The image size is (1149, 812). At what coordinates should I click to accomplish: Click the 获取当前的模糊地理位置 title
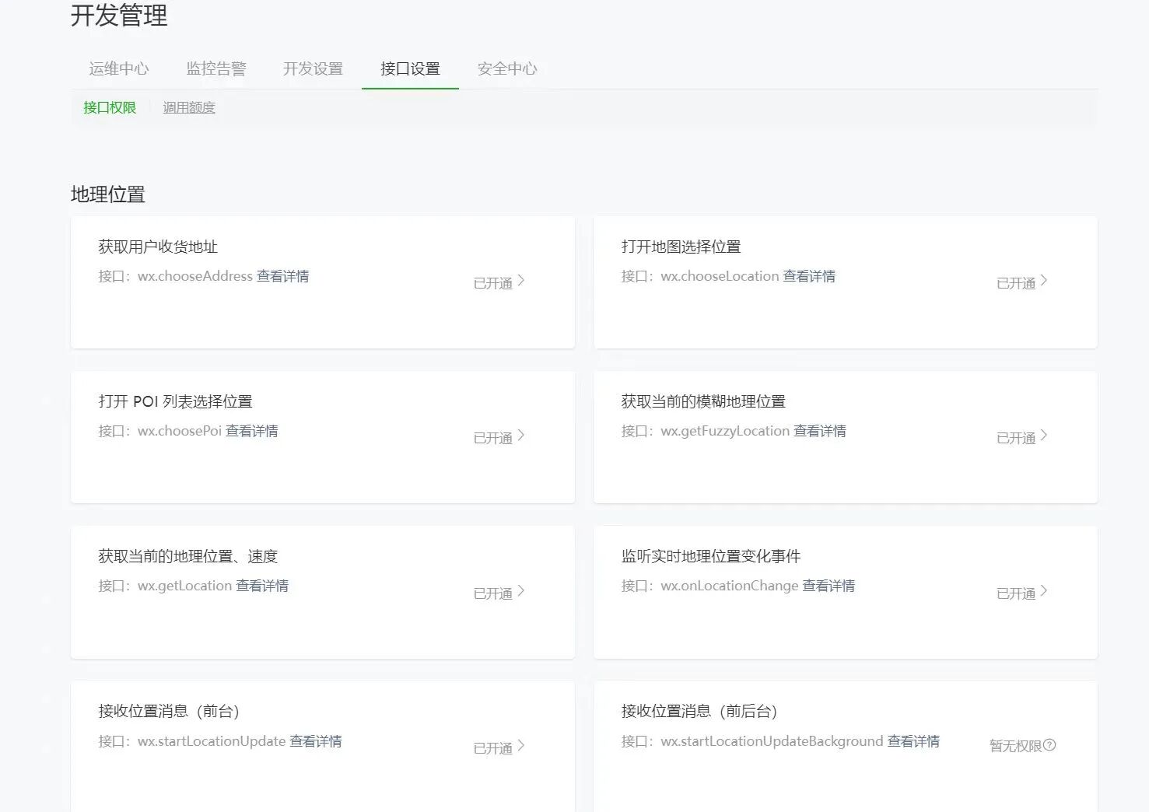click(x=703, y=401)
